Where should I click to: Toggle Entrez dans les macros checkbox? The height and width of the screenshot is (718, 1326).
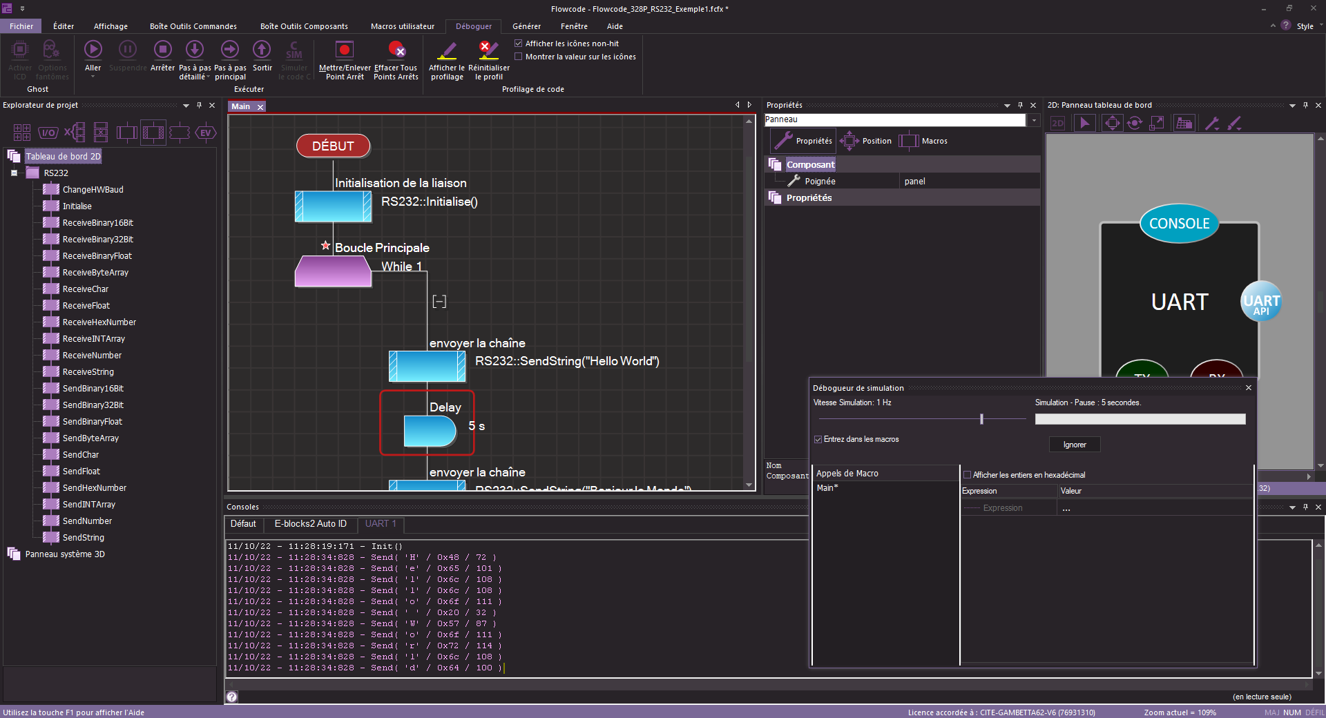818,439
